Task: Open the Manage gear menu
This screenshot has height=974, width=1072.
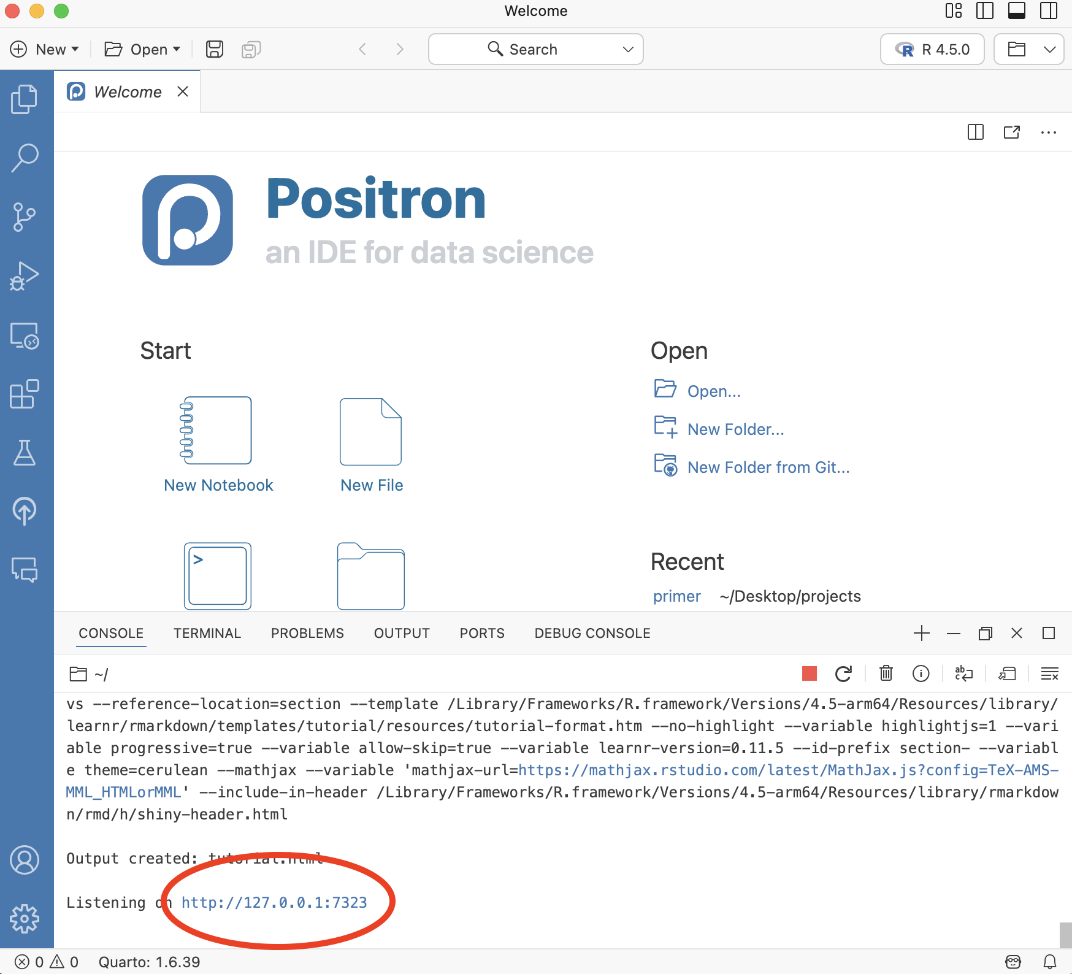Action: coord(25,918)
